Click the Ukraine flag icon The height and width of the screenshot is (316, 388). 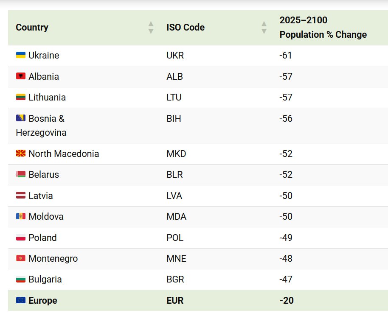21,55
